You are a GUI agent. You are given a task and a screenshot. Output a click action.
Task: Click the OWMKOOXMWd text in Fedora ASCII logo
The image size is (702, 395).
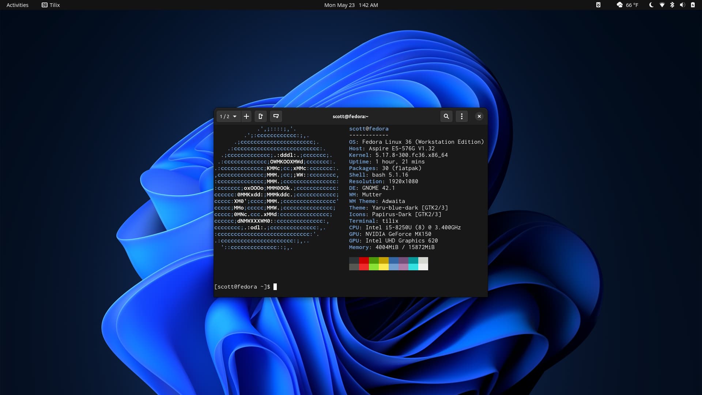coord(287,162)
